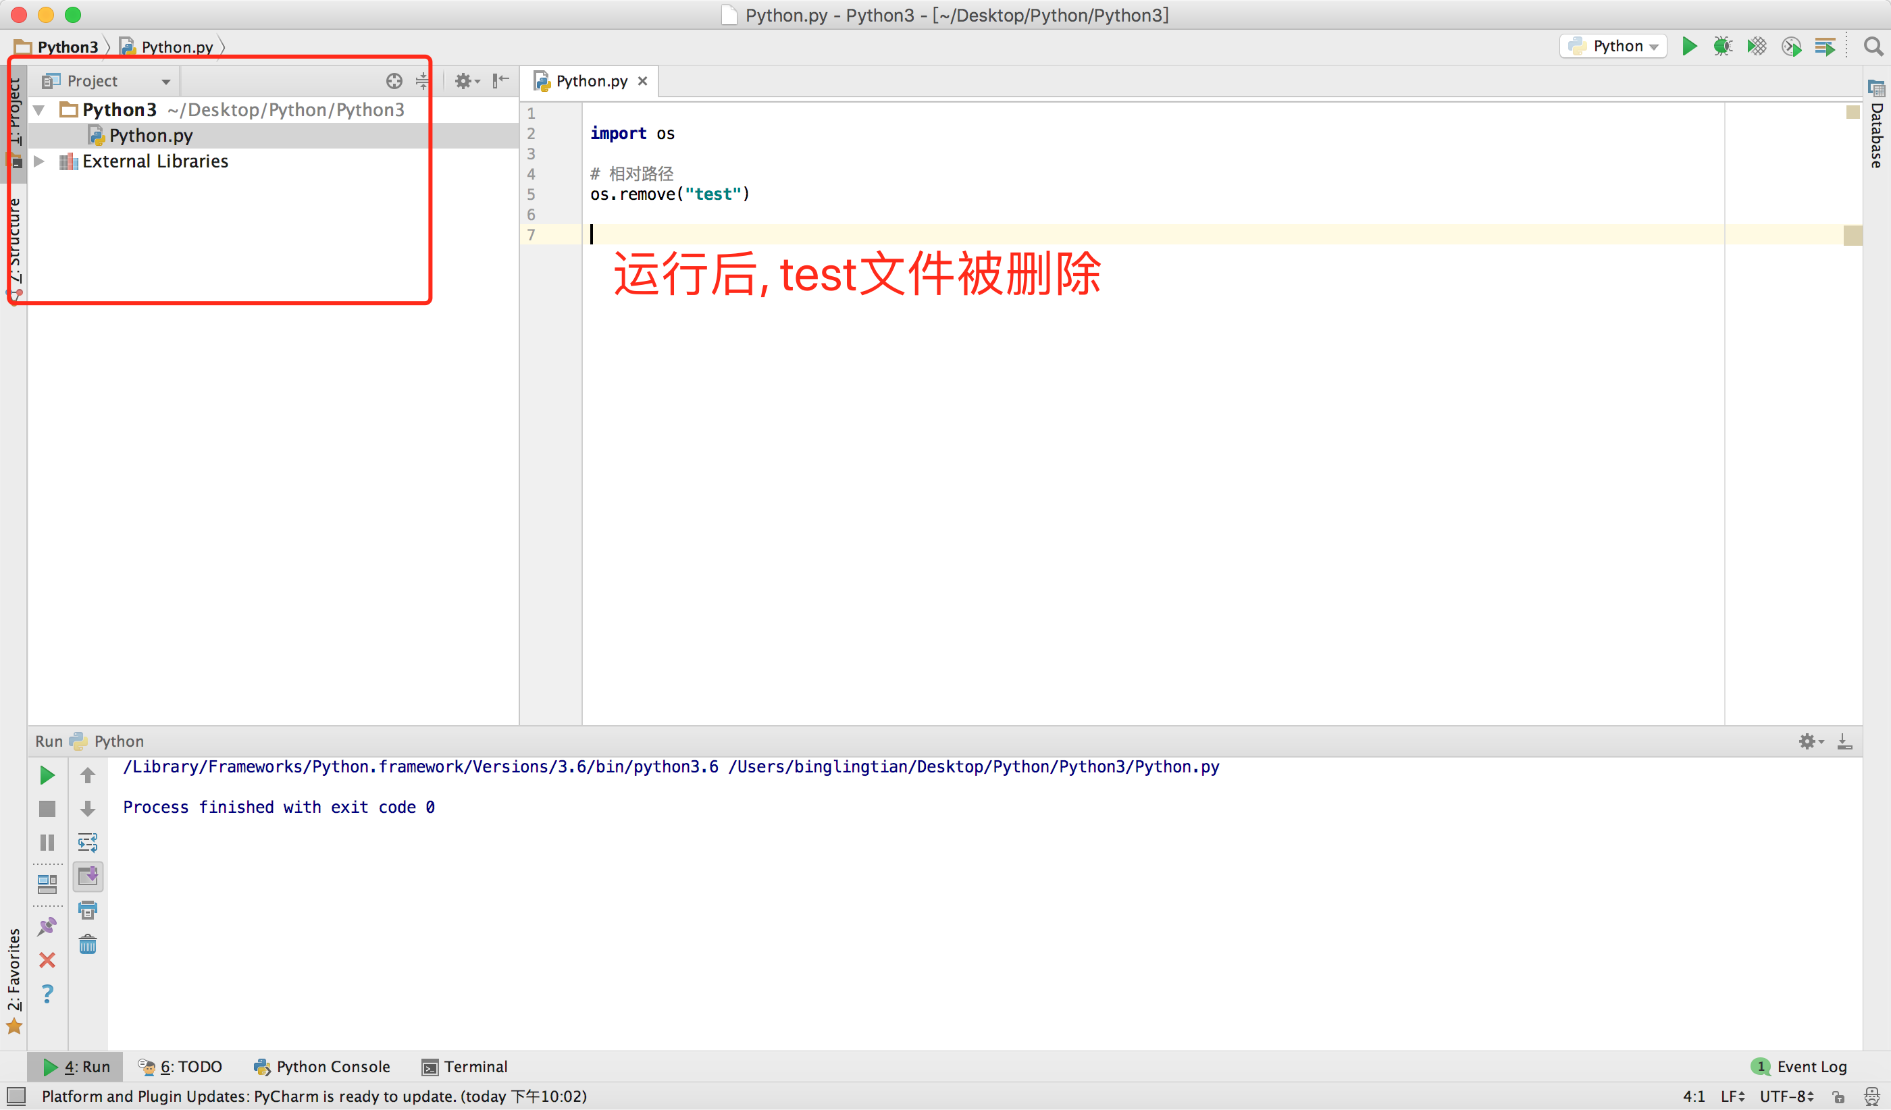Screen dimensions: 1891x1110
Task: Toggle pin tab in Run panel
Action: tap(47, 926)
